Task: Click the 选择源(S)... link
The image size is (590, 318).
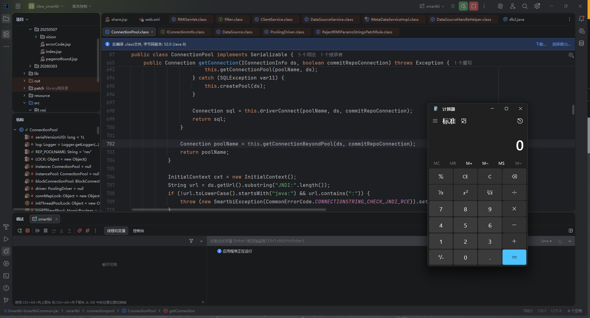Action: (561, 44)
